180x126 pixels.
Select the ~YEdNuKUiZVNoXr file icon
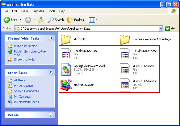coord(125,55)
